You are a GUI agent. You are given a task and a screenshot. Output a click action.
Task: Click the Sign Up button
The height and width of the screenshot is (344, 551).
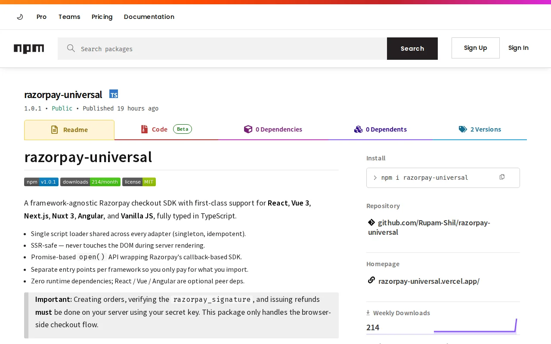(x=476, y=48)
